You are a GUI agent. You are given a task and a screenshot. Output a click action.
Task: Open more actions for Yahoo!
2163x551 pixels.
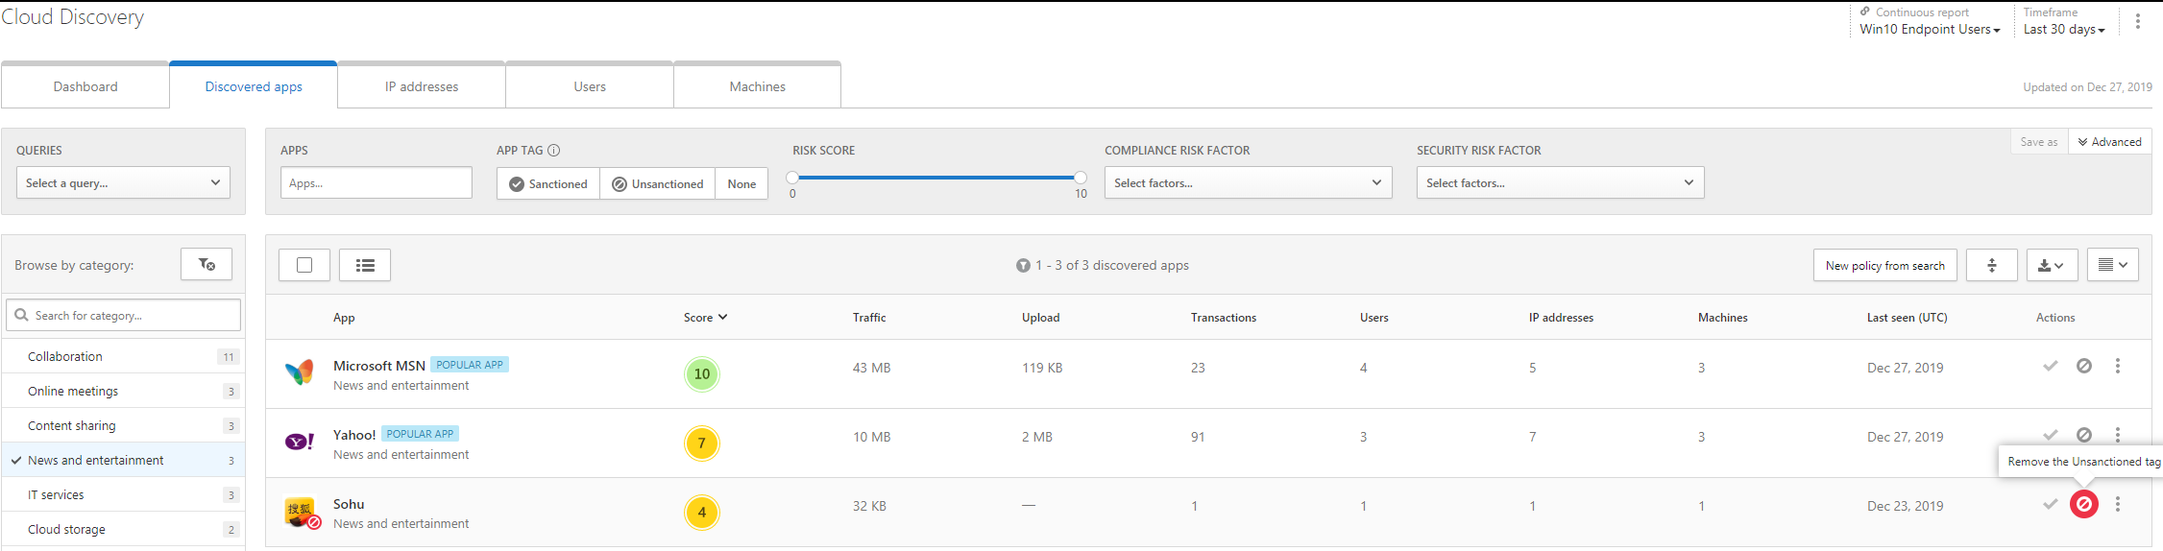[2117, 435]
